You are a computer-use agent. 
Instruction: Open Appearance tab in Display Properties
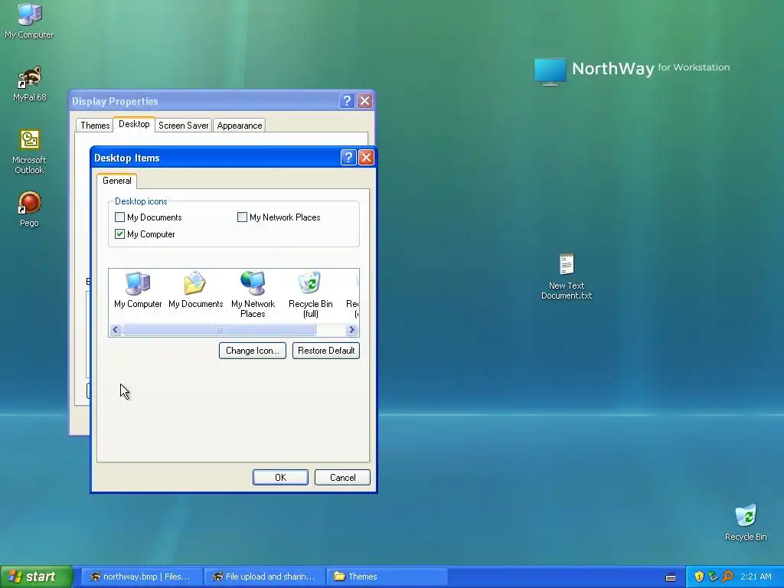pos(240,126)
